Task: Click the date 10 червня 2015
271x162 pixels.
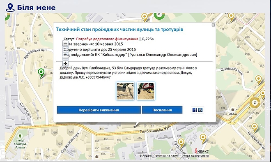Action: click(109, 44)
